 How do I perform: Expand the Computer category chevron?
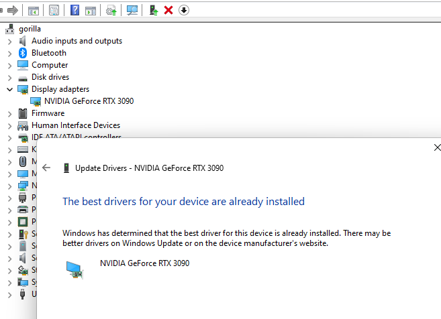(10, 66)
